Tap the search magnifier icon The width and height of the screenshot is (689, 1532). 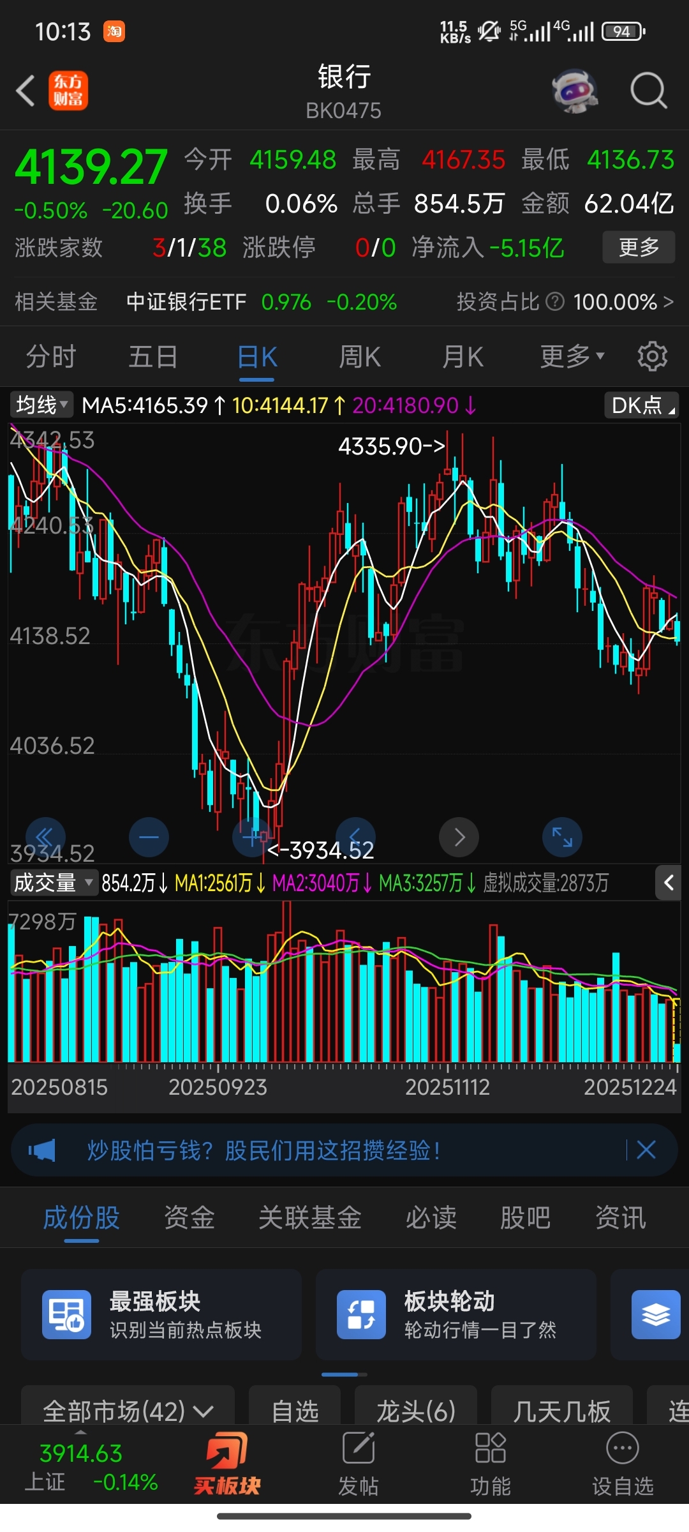(x=649, y=91)
